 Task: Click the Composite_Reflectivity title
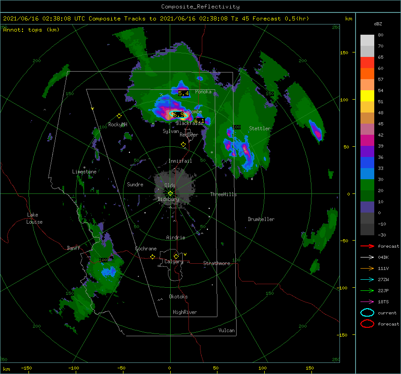[x=200, y=7]
